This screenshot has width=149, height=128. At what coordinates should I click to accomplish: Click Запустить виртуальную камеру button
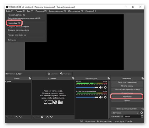127,89
